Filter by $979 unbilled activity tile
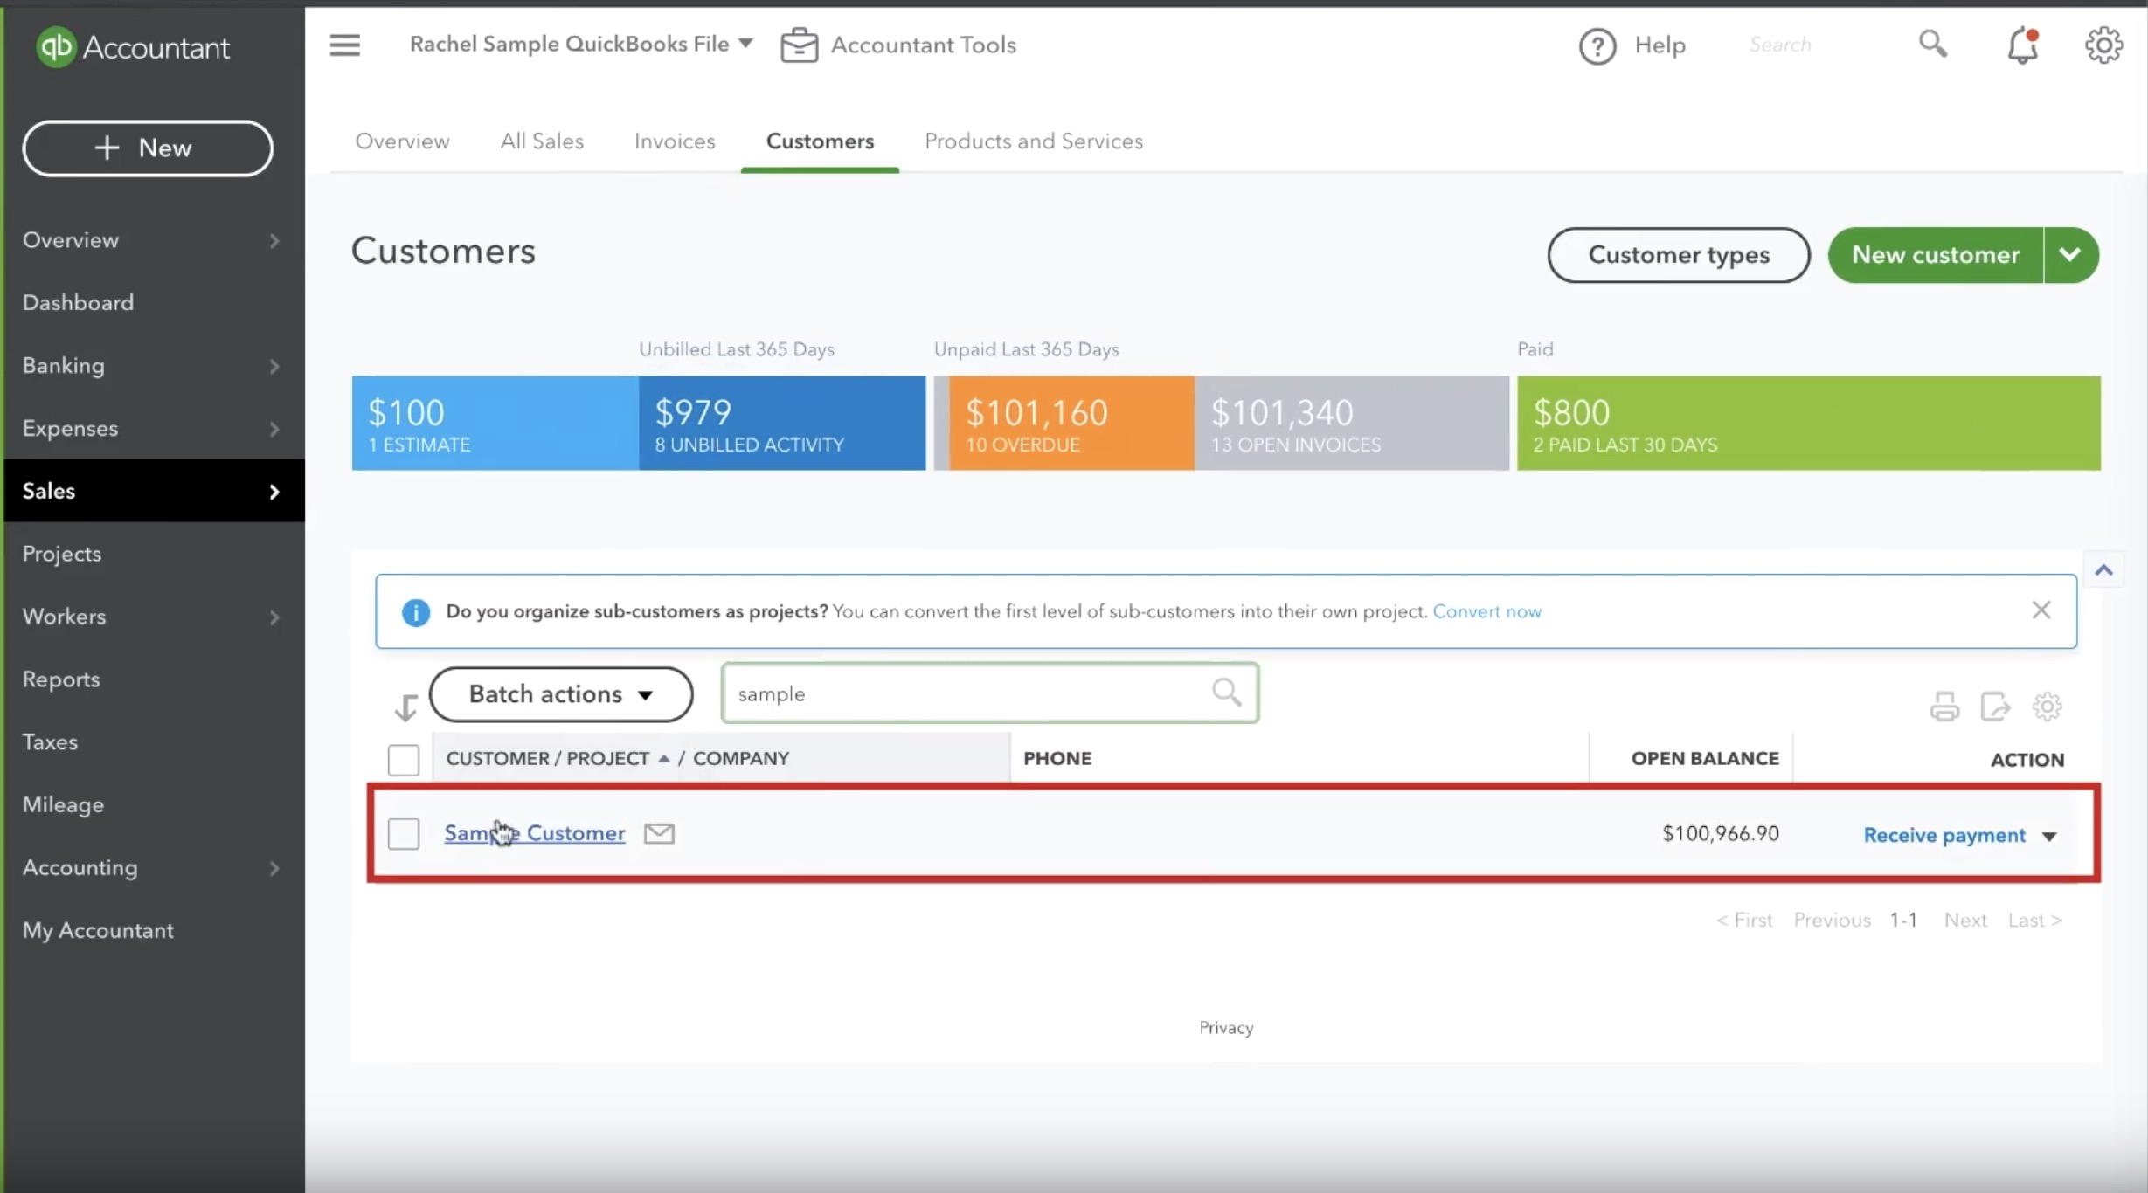Screen dimensions: 2148x1193 click(x=782, y=424)
